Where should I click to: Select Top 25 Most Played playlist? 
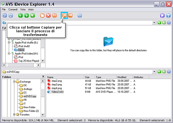29,61
